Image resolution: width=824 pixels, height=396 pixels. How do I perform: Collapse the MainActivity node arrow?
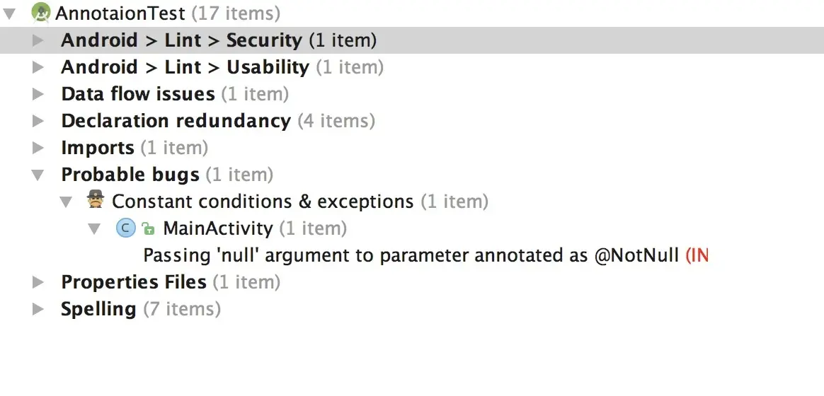[x=94, y=228]
